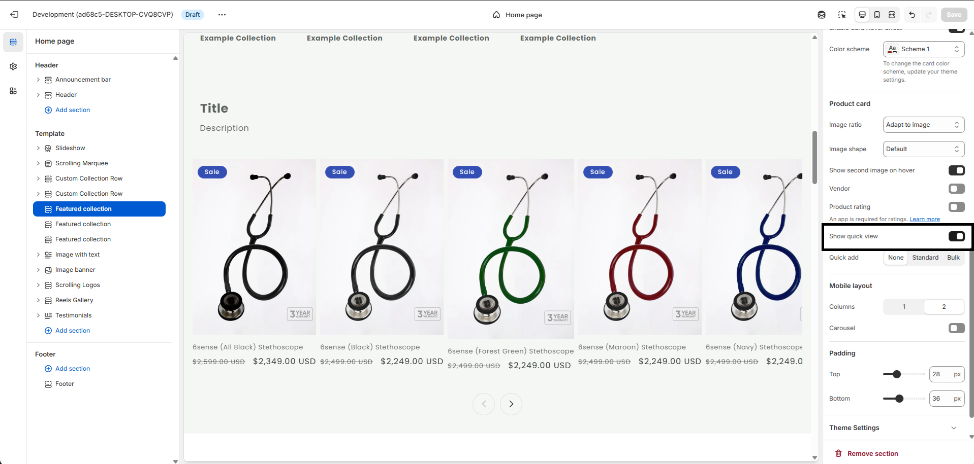This screenshot has height=464, width=974.
Task: Open Theme settings via the gear icon
Action: (x=13, y=66)
